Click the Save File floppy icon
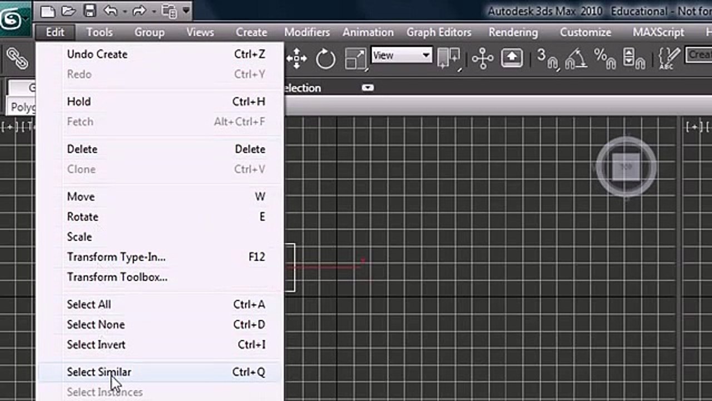 (x=89, y=11)
